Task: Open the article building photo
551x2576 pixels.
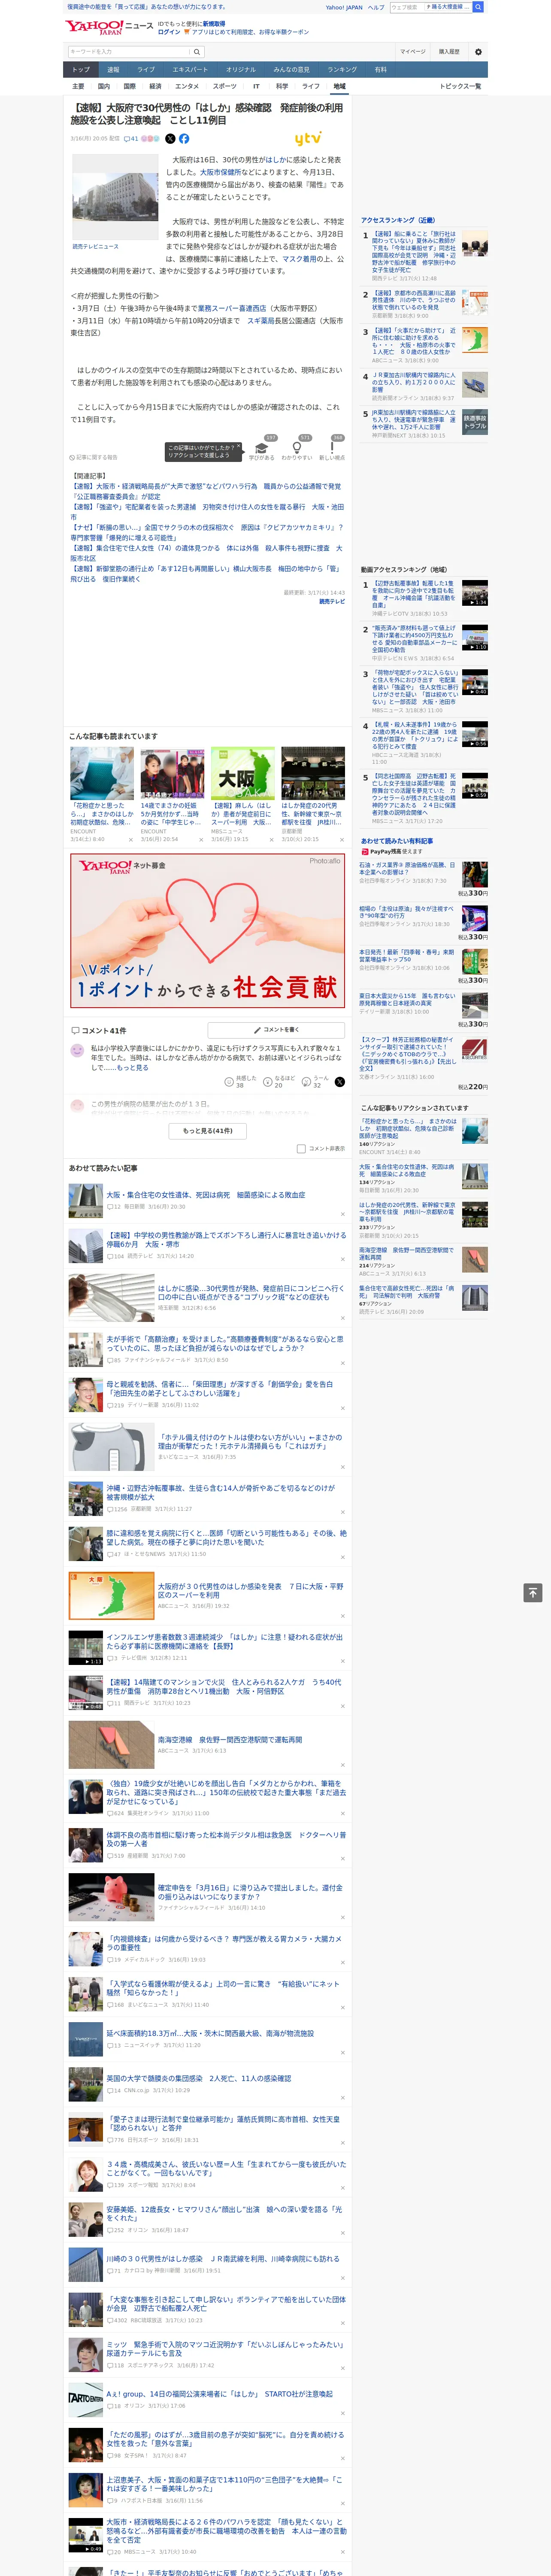Action: [115, 197]
